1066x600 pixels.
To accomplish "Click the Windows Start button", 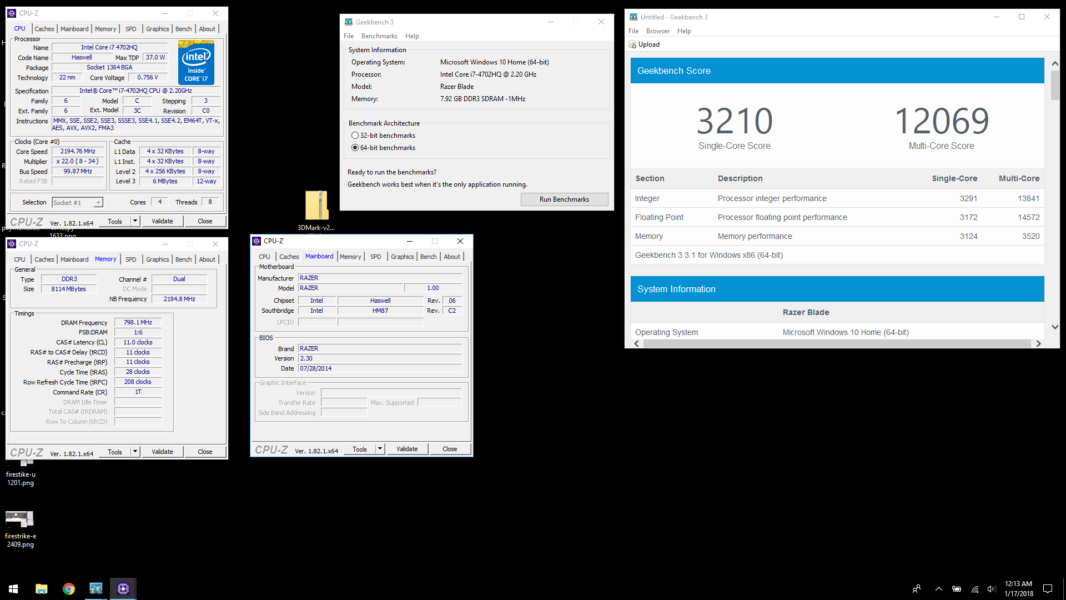I will point(13,589).
